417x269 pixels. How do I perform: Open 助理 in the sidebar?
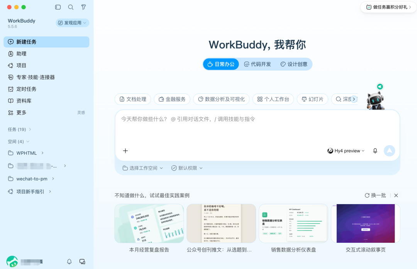46,54
